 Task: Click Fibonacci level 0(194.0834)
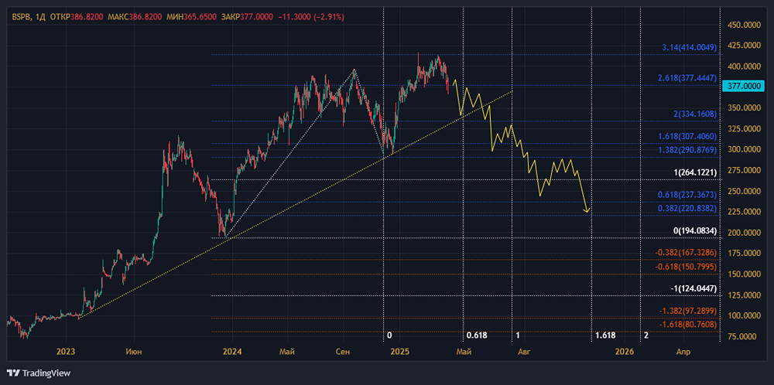tap(696, 230)
